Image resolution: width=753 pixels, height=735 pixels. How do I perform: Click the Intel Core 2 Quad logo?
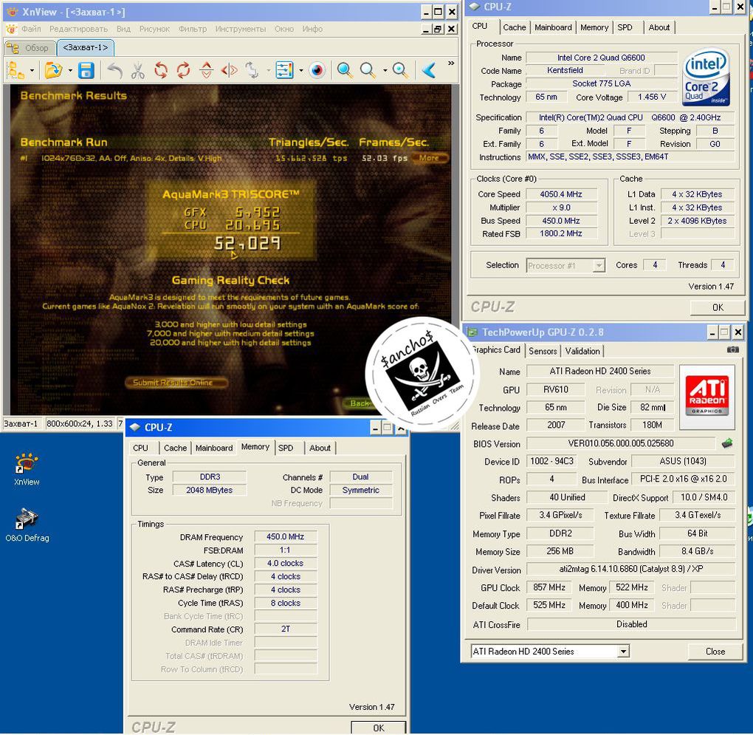[x=706, y=78]
